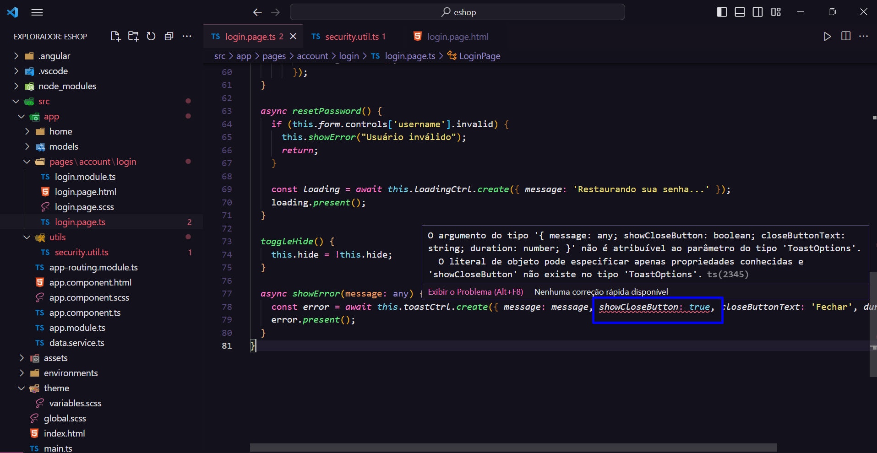Expand the assets folder

(22, 358)
